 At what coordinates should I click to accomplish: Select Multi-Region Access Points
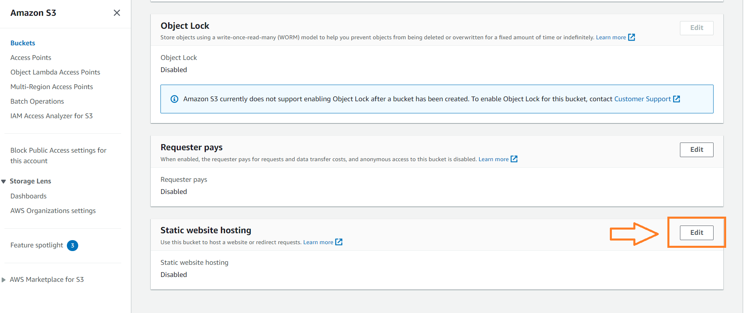pos(51,87)
